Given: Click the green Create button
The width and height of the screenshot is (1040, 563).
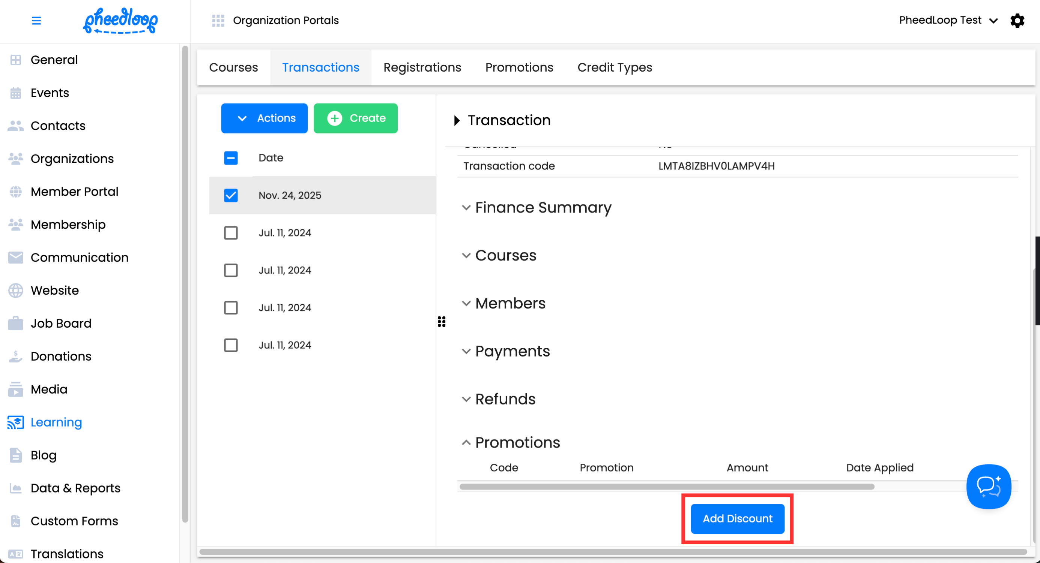Looking at the screenshot, I should pyautogui.click(x=355, y=118).
